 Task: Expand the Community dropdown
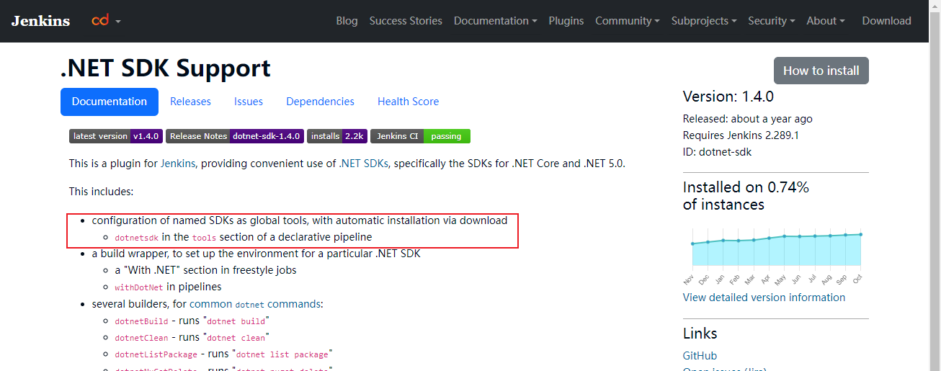coord(628,21)
